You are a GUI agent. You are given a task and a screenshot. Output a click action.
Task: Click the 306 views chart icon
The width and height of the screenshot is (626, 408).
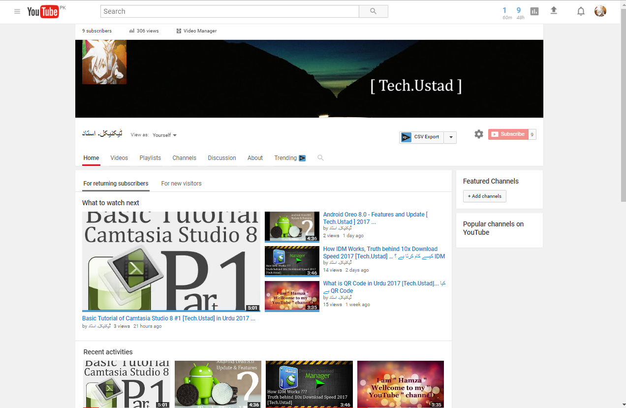[132, 31]
